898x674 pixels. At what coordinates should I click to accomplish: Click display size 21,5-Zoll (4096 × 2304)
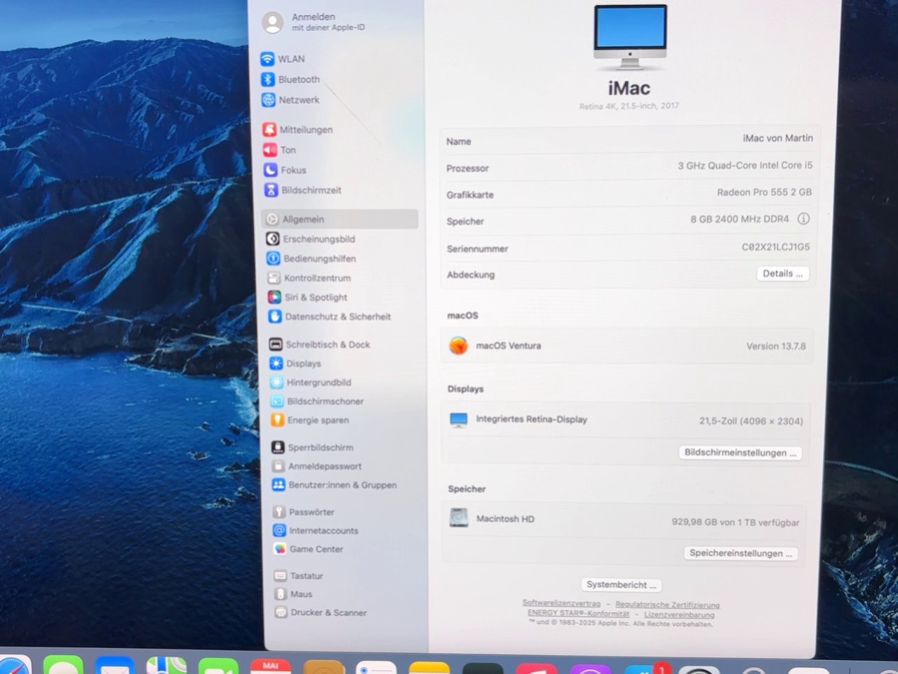pos(751,421)
